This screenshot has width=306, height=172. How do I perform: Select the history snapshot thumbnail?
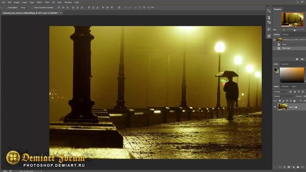279,40
